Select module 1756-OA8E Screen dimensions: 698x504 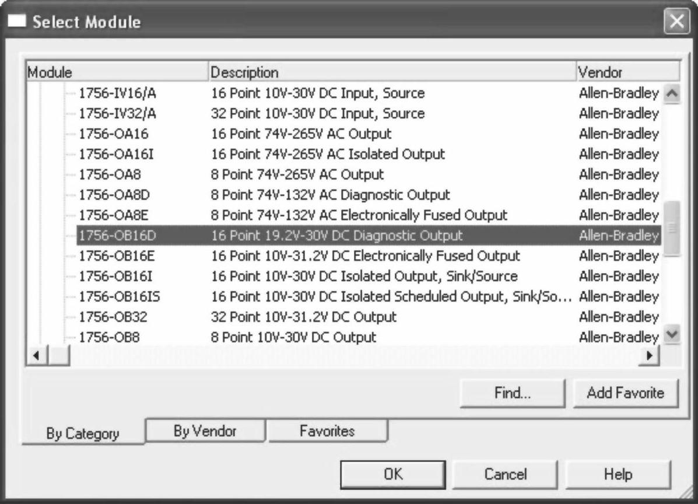[114, 215]
